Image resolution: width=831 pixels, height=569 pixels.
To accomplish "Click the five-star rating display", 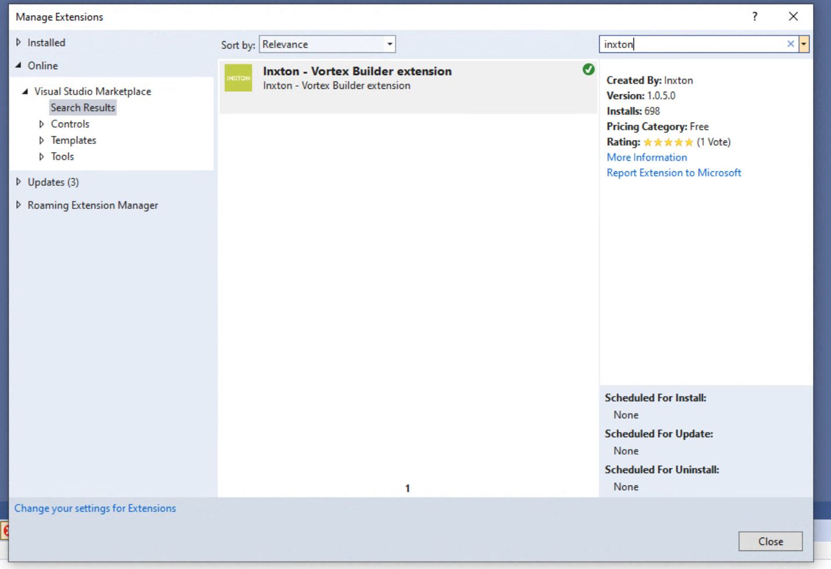I will 668,142.
